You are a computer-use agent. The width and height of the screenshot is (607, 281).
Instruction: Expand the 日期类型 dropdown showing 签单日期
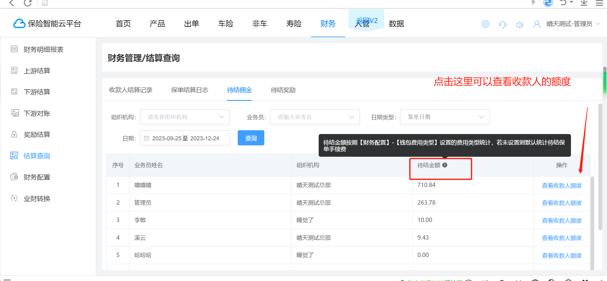coord(445,117)
